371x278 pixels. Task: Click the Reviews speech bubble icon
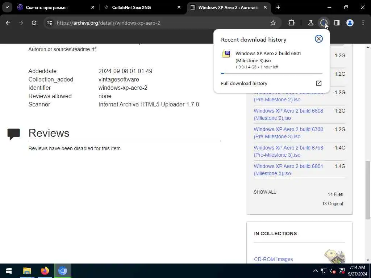point(13,134)
